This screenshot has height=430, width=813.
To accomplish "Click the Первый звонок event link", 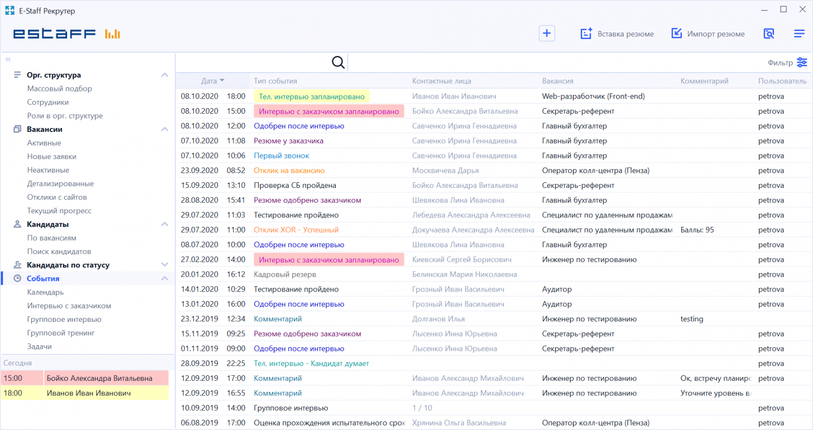I will [x=282, y=156].
